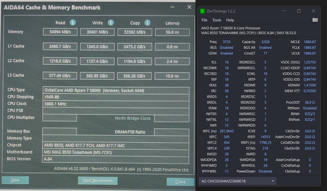Click the tCL value 16
The height and width of the screenshot is (191, 327).
tap(227, 62)
